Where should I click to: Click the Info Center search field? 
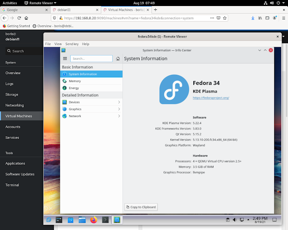point(91,58)
